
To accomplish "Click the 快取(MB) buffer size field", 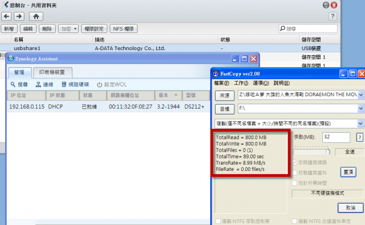I will [336, 137].
